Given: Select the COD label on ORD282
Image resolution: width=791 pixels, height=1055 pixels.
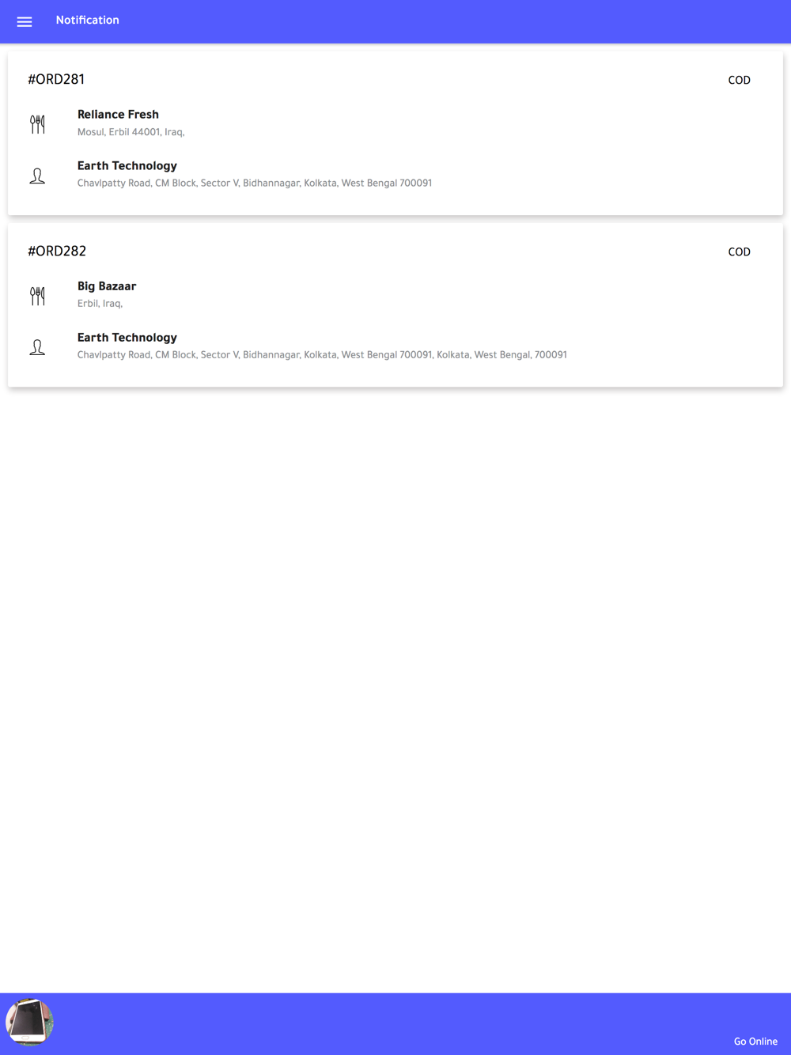Looking at the screenshot, I should coord(739,251).
